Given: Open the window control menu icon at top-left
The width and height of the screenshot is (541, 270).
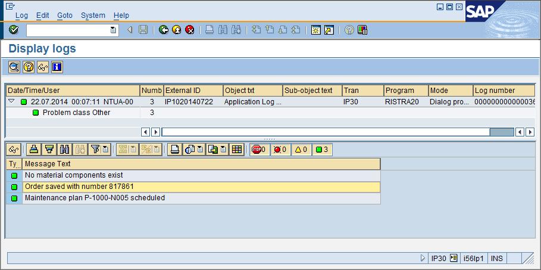Looking at the screenshot, I should (x=10, y=5).
